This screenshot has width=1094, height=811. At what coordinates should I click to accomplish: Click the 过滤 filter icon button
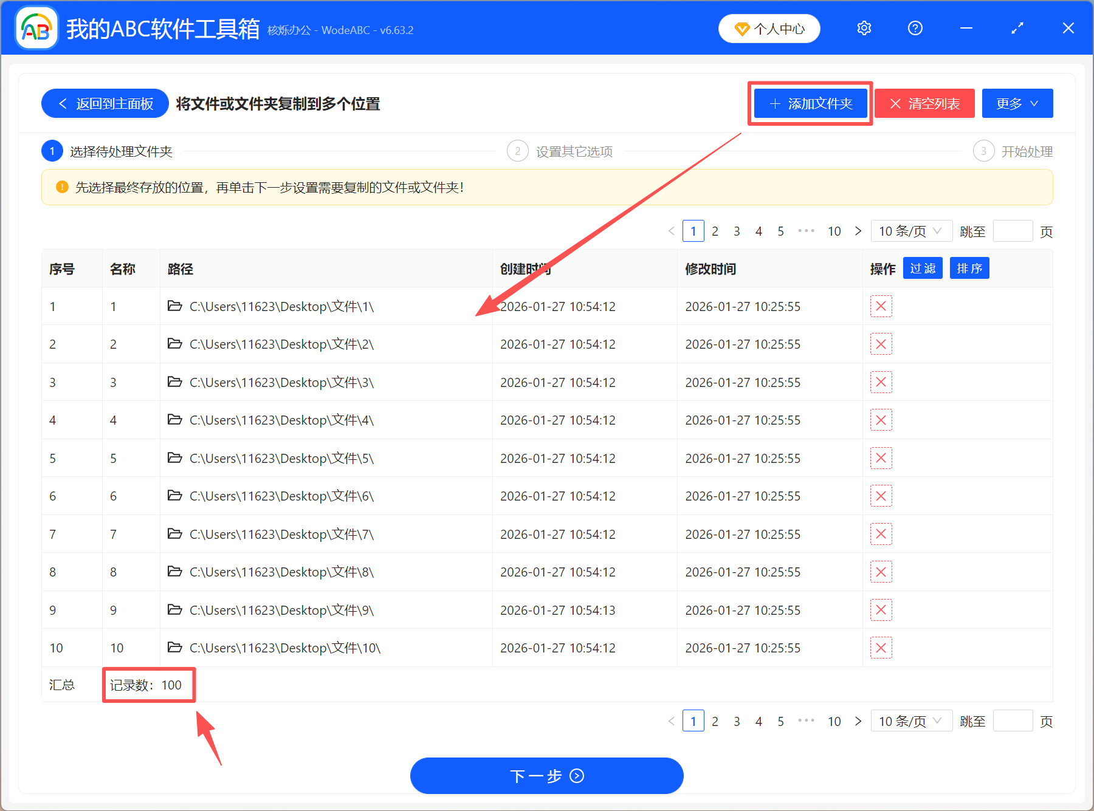point(922,268)
